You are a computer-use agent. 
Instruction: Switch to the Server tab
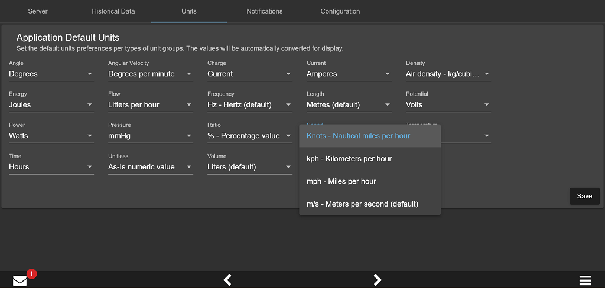38,11
